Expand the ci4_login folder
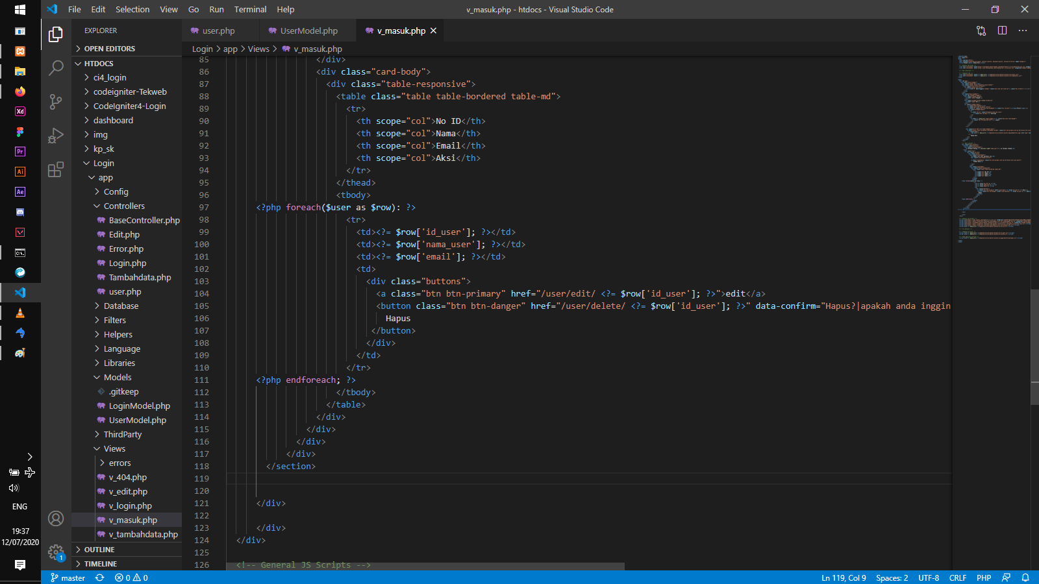This screenshot has width=1039, height=584. (x=127, y=77)
